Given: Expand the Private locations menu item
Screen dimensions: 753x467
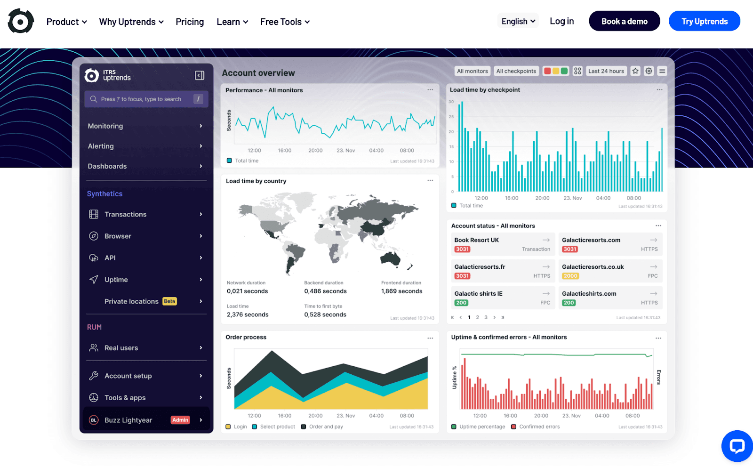Looking at the screenshot, I should click(x=146, y=301).
